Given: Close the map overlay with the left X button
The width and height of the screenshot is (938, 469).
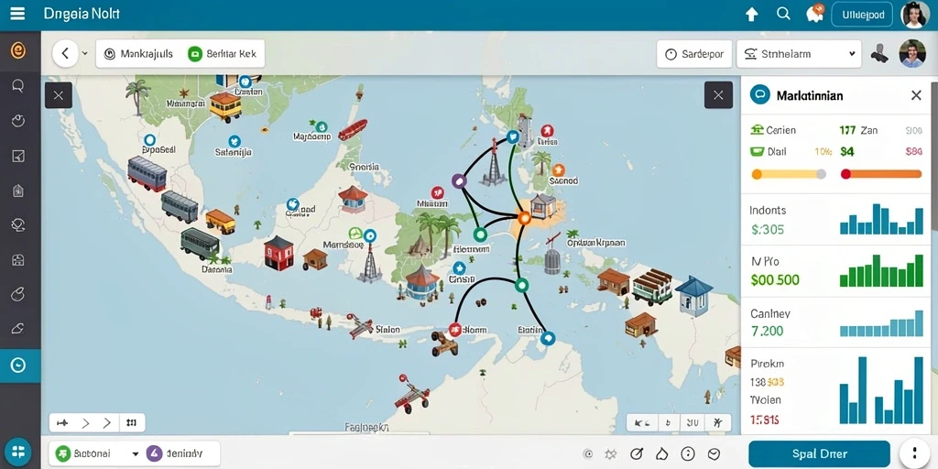Looking at the screenshot, I should point(58,95).
